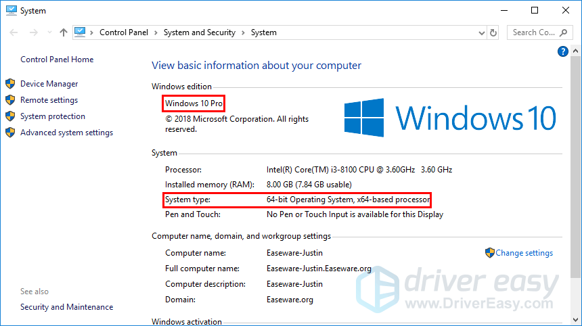Viewport: 582px width, 326px height.
Task: Open the recent locations dropdown arrow
Action: [x=49, y=32]
